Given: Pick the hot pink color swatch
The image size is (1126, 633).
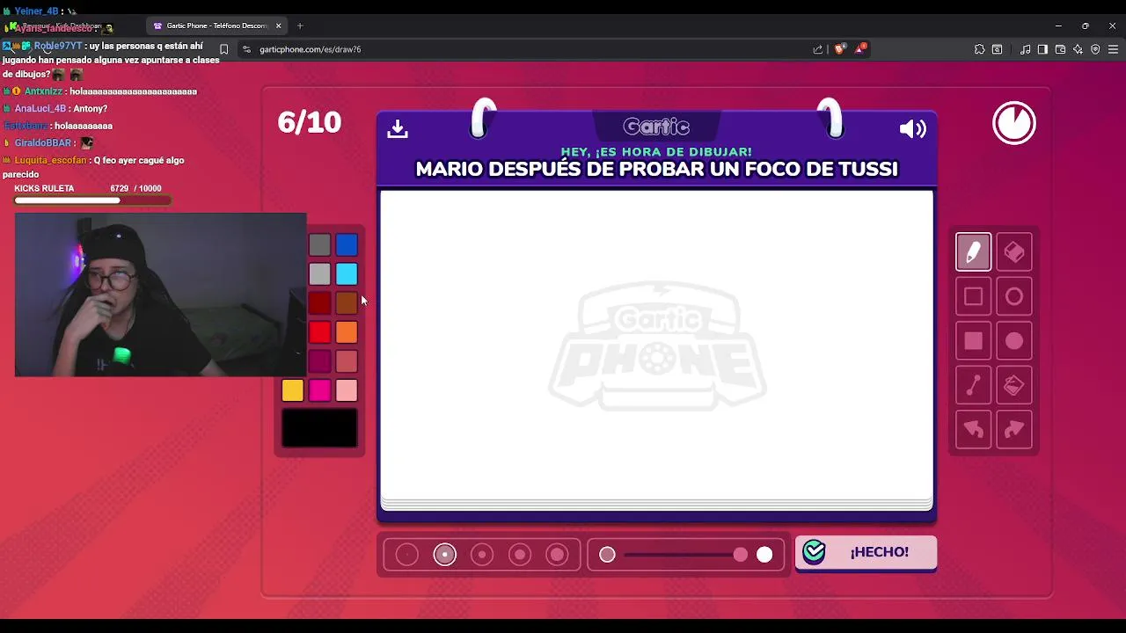Looking at the screenshot, I should 319,390.
